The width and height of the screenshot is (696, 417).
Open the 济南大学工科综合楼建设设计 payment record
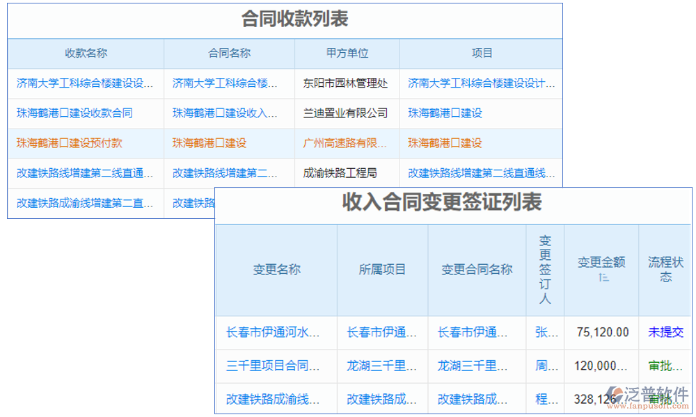(84, 83)
